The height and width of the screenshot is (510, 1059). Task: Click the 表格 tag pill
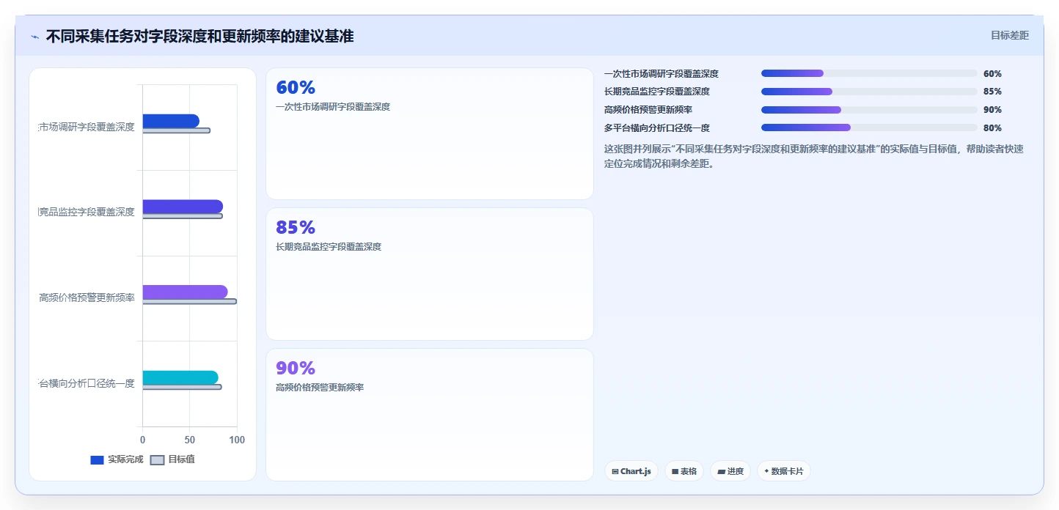point(684,471)
